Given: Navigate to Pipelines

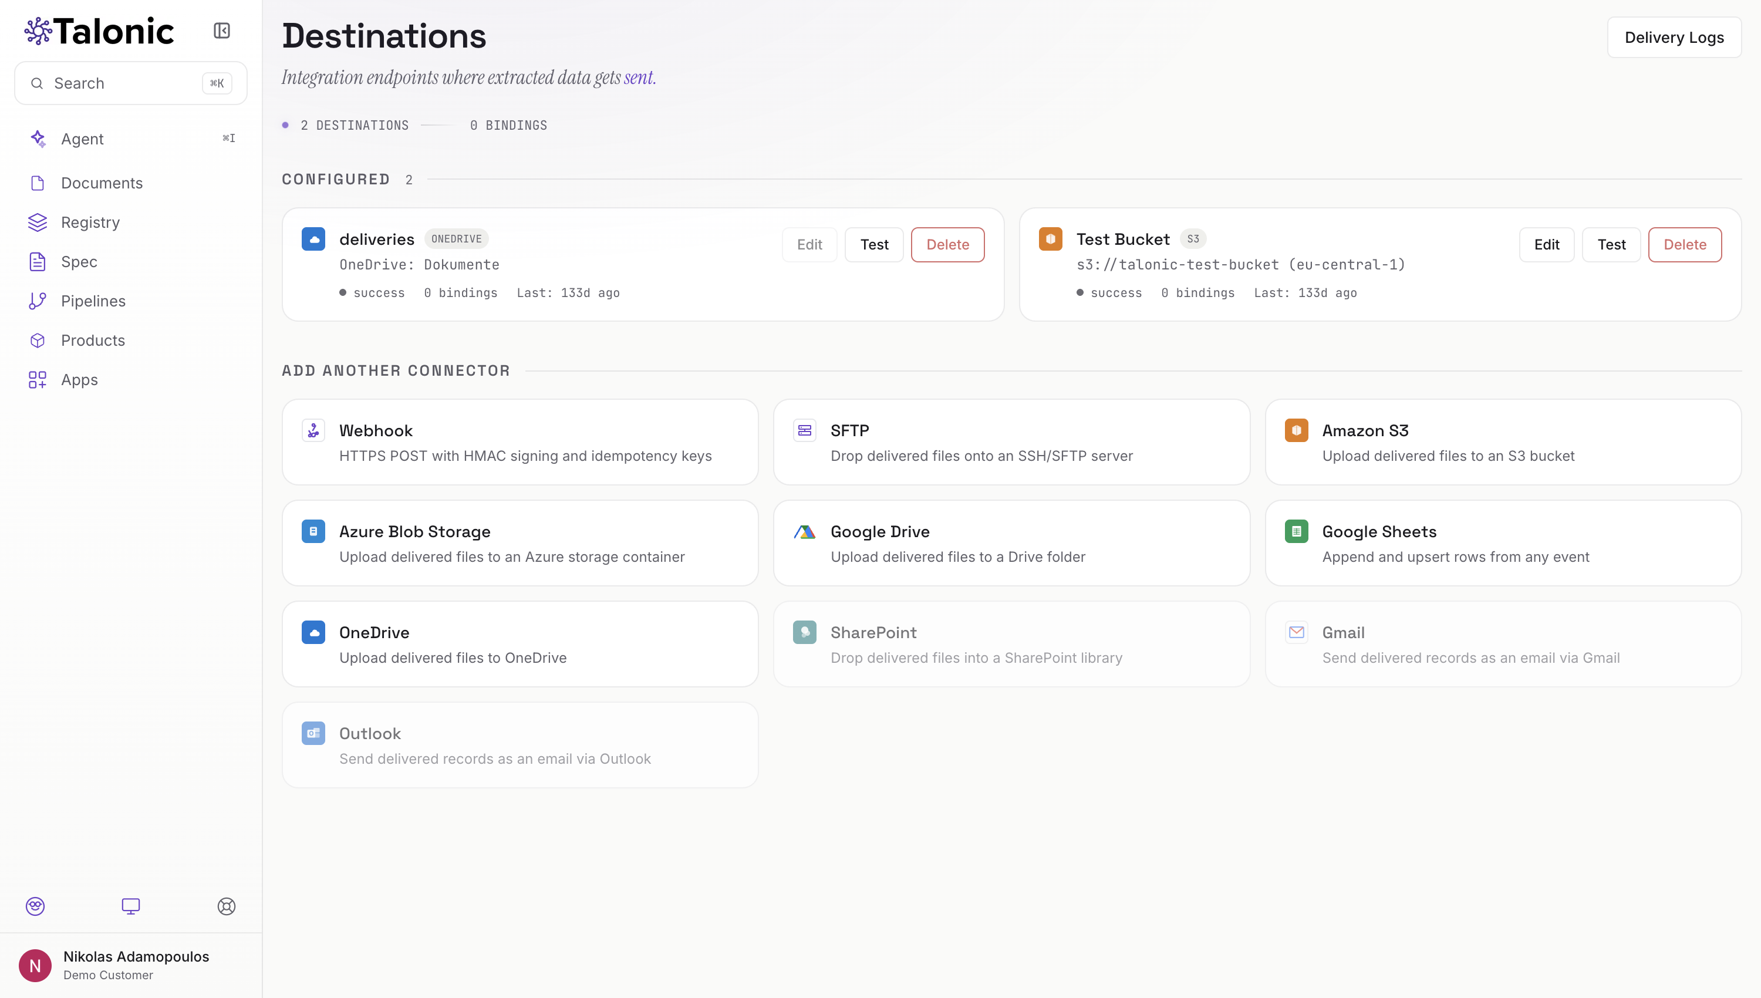Looking at the screenshot, I should point(130,301).
